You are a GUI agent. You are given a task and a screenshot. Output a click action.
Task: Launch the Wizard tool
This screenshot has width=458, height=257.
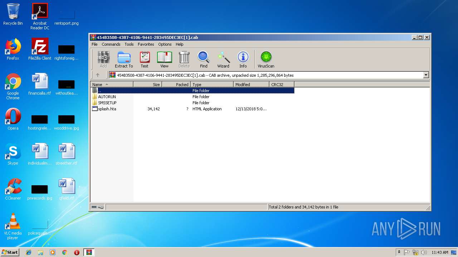click(223, 59)
